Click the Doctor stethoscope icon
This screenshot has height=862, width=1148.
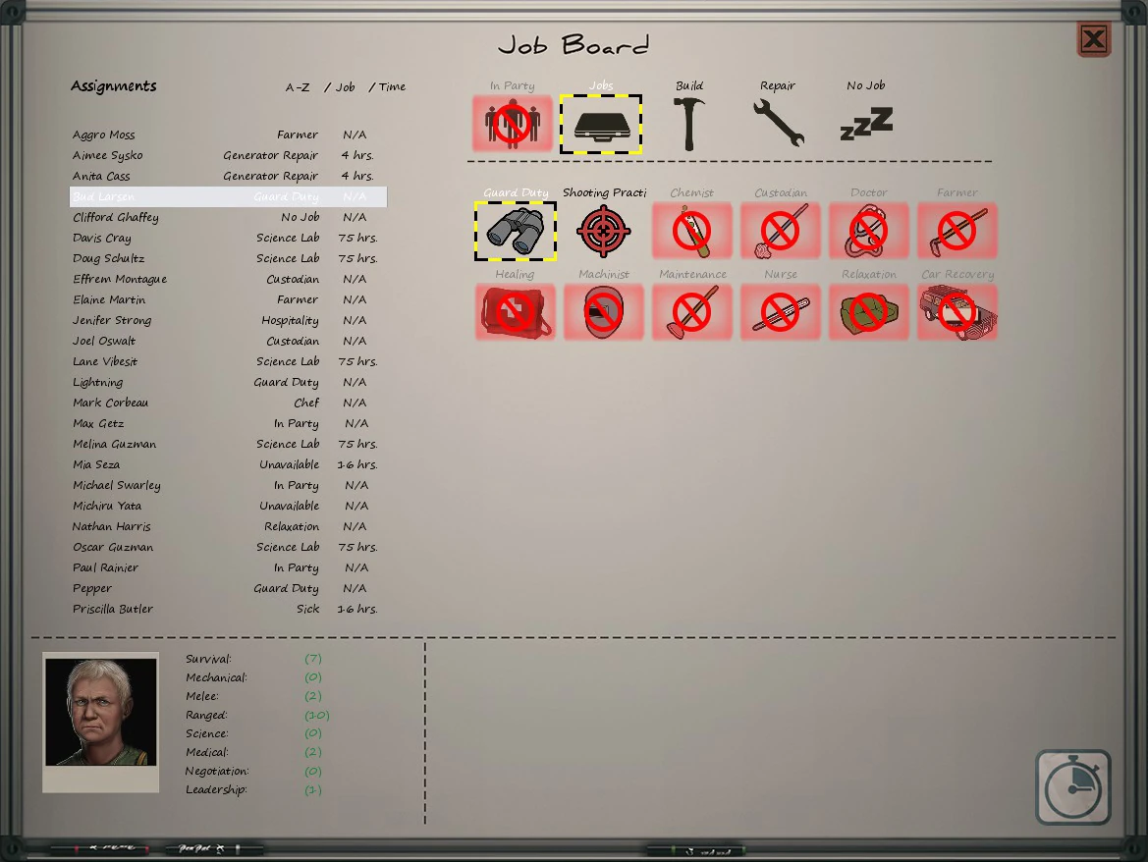click(x=869, y=232)
